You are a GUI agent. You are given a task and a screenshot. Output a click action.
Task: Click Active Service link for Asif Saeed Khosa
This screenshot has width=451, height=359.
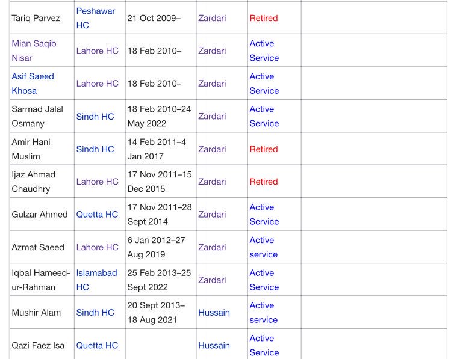(x=264, y=84)
